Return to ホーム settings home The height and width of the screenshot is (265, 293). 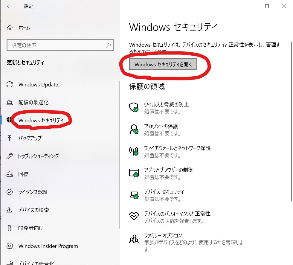pyautogui.click(x=24, y=28)
